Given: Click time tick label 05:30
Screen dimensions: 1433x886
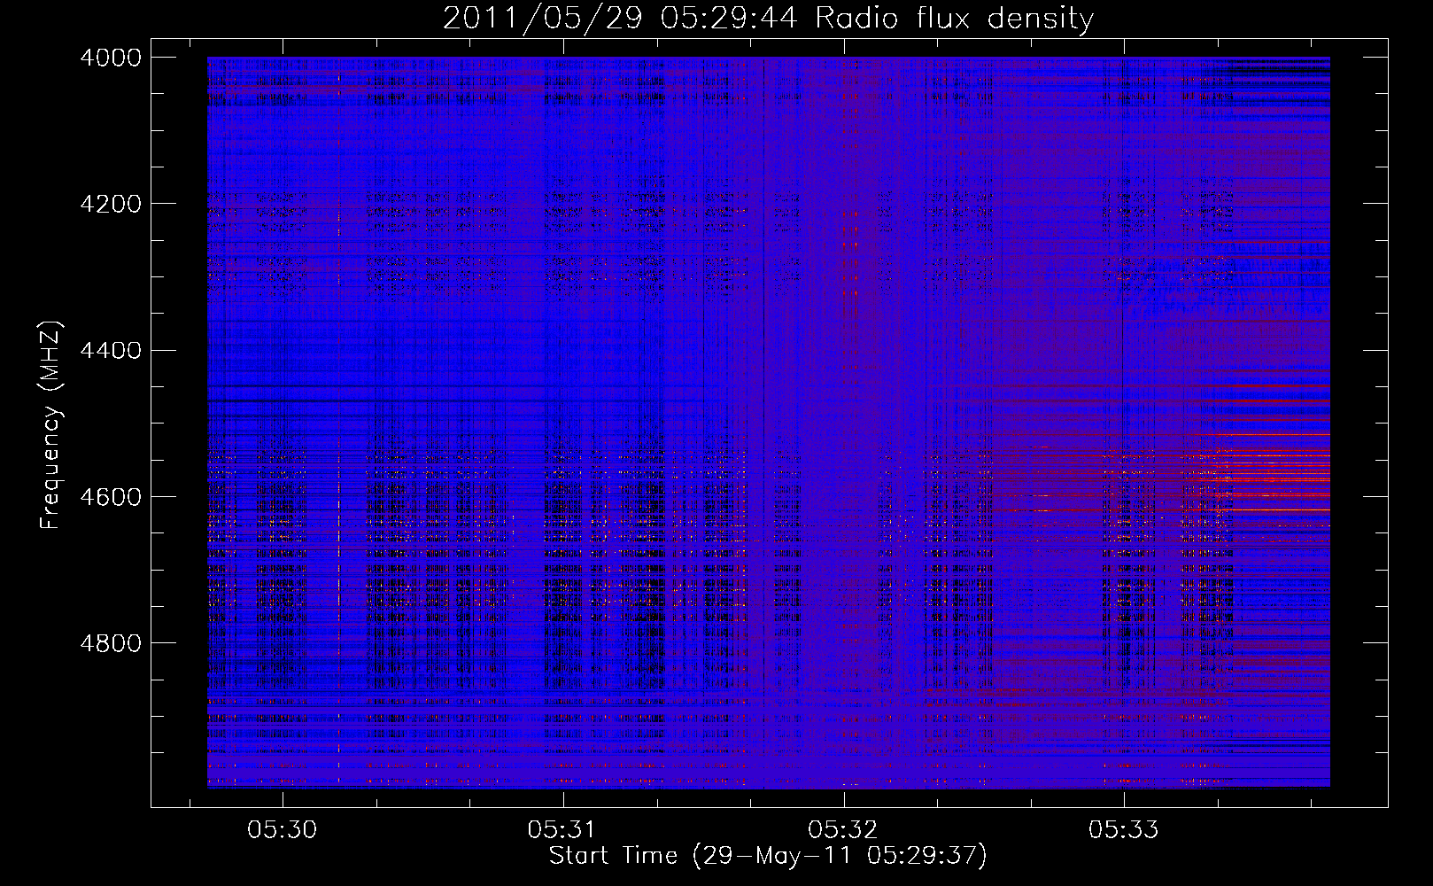Looking at the screenshot, I should 282,830.
